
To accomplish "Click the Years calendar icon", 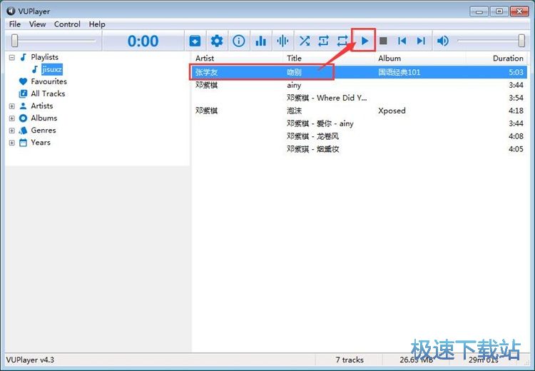I will pyautogui.click(x=23, y=143).
